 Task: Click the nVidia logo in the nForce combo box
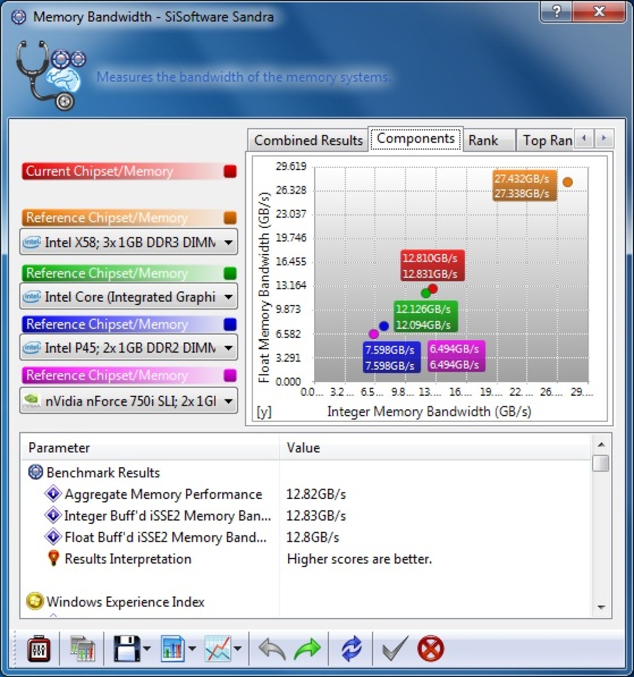pos(32,401)
